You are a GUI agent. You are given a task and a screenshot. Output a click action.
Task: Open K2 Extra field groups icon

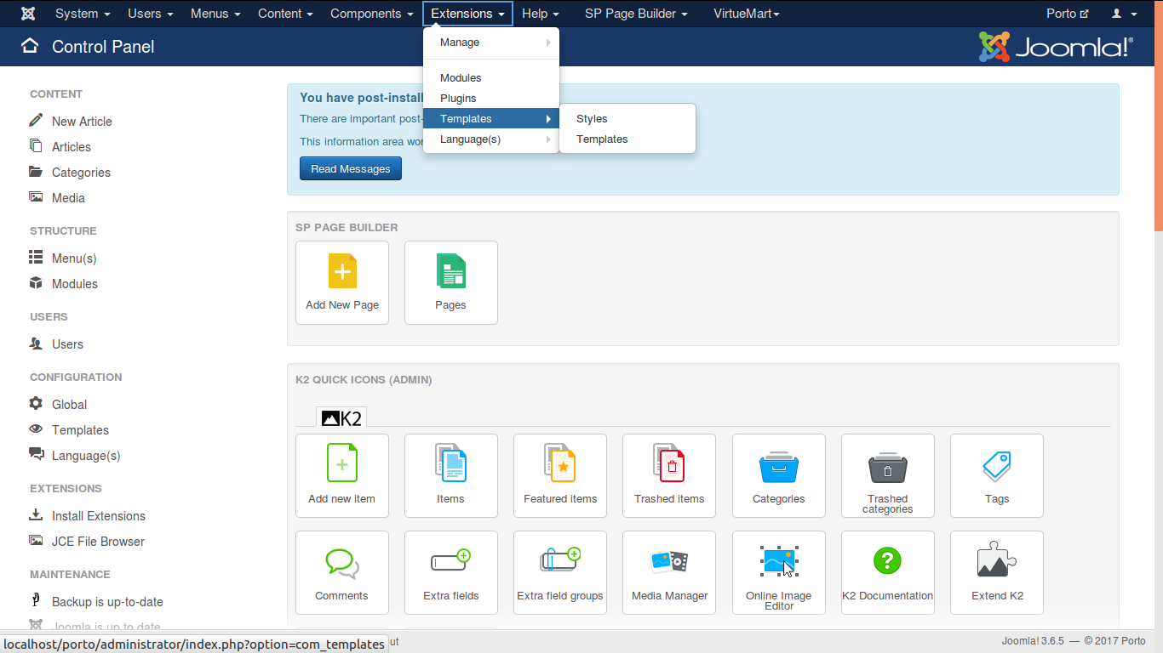tap(560, 572)
